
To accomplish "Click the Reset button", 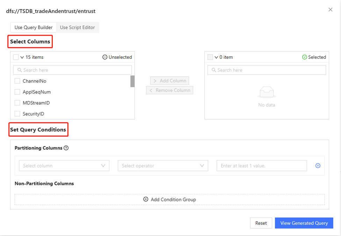I will tap(261, 223).
